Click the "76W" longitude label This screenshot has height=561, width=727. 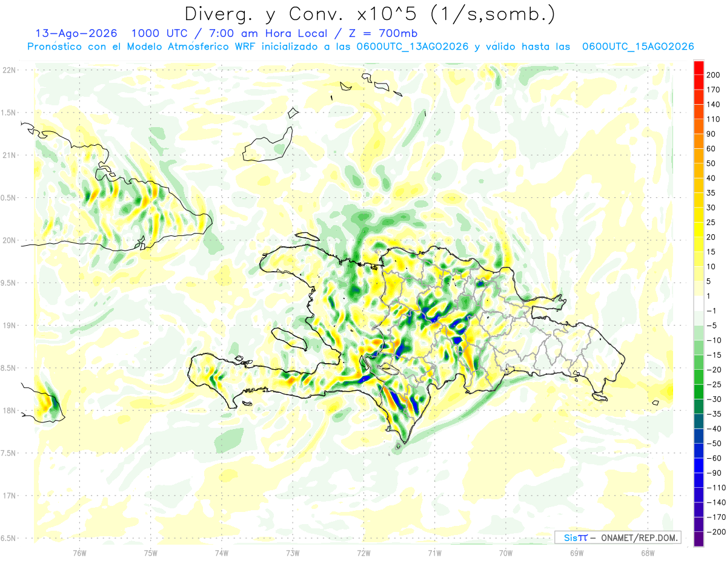pyautogui.click(x=79, y=553)
